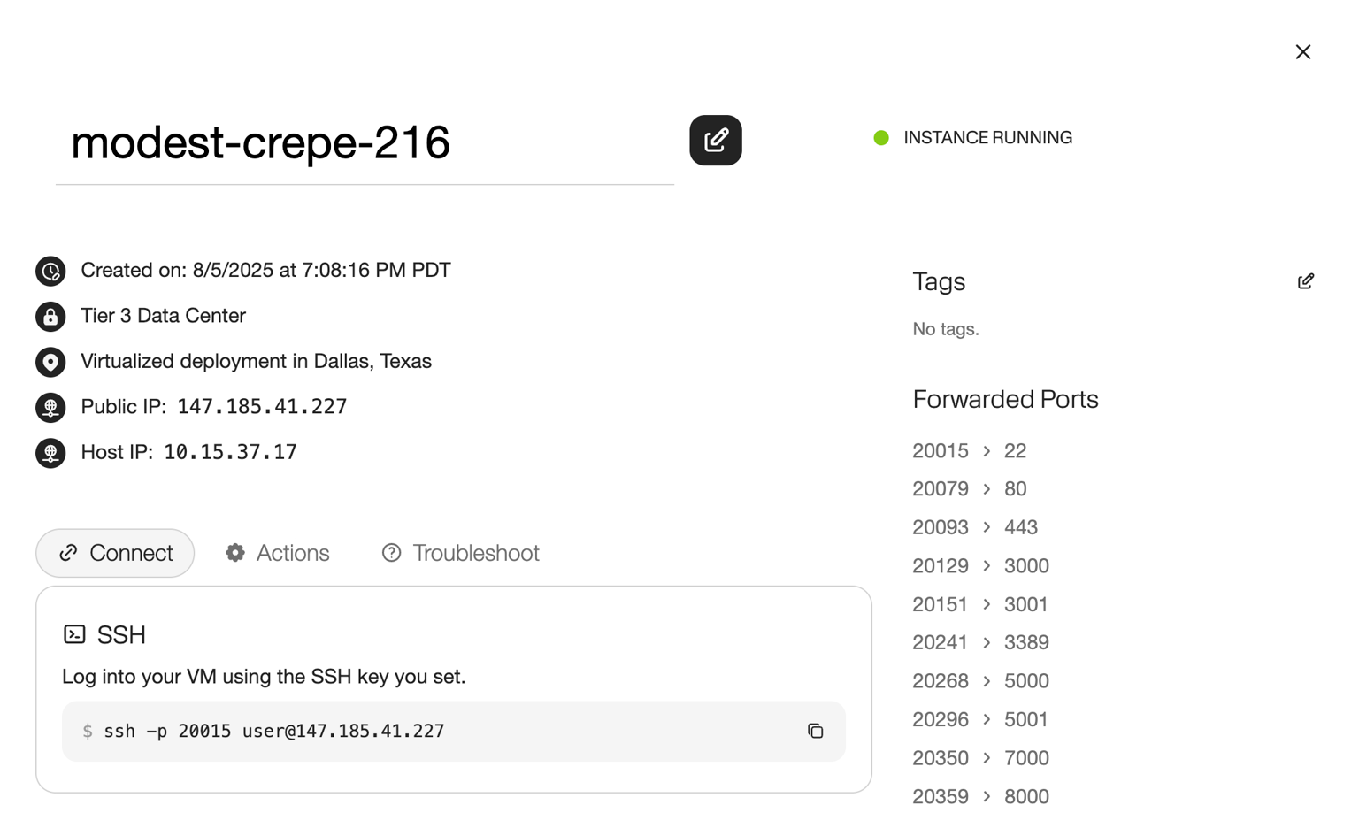Select the public IP address 147.185.41.227
The image size is (1359, 813).
(x=262, y=407)
